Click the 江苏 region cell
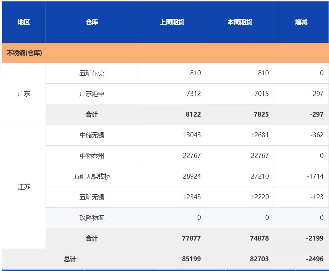This screenshot has width=329, height=271. (x=24, y=187)
